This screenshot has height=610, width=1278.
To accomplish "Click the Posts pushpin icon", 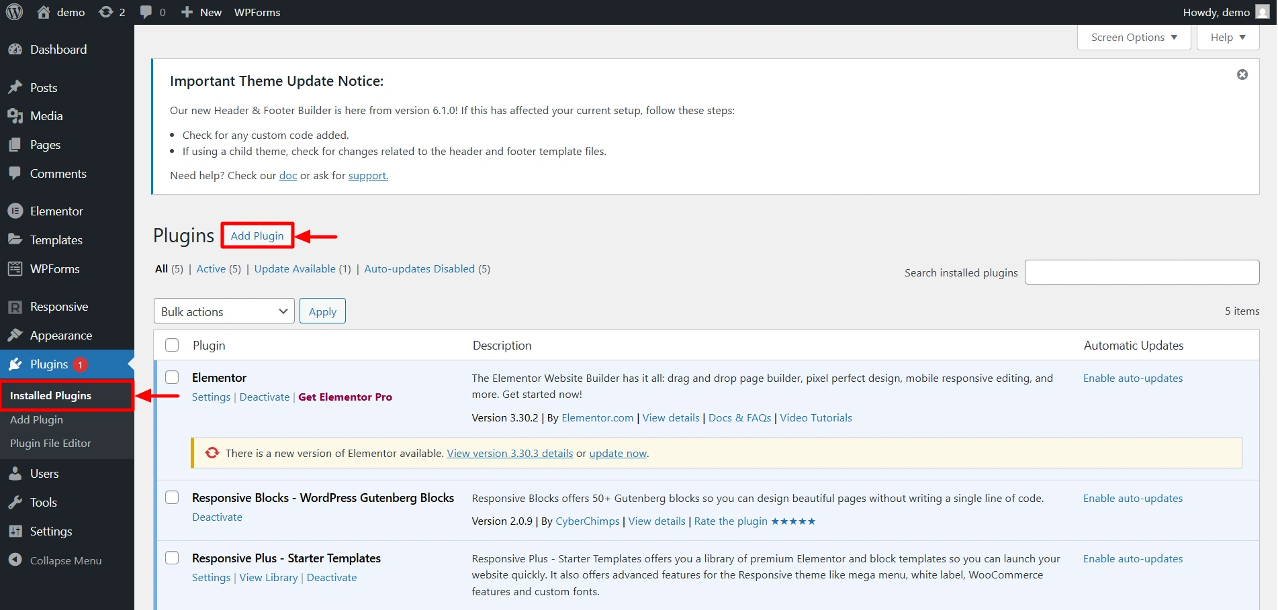I will [15, 87].
